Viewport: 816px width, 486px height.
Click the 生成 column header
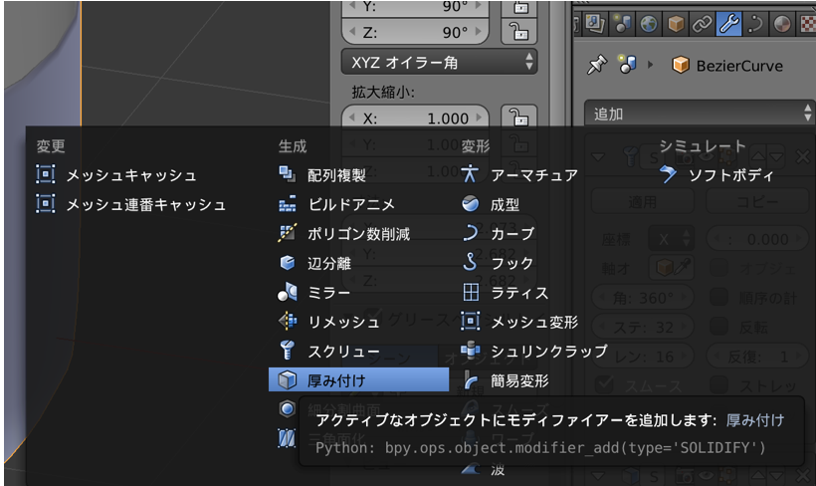293,146
